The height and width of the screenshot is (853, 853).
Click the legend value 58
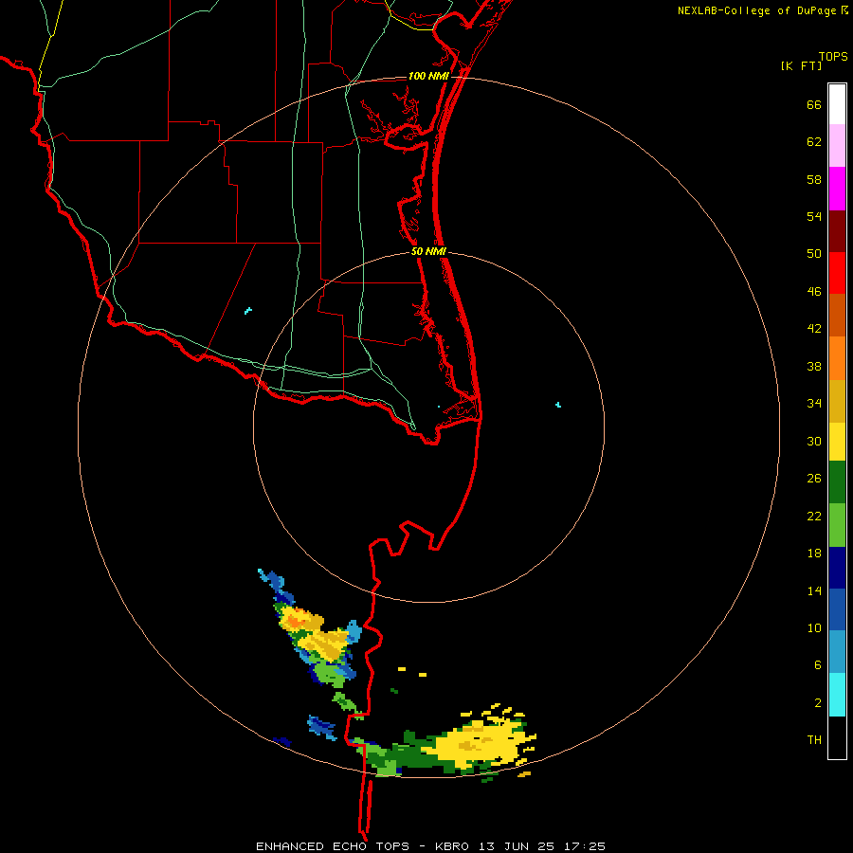[x=814, y=179]
